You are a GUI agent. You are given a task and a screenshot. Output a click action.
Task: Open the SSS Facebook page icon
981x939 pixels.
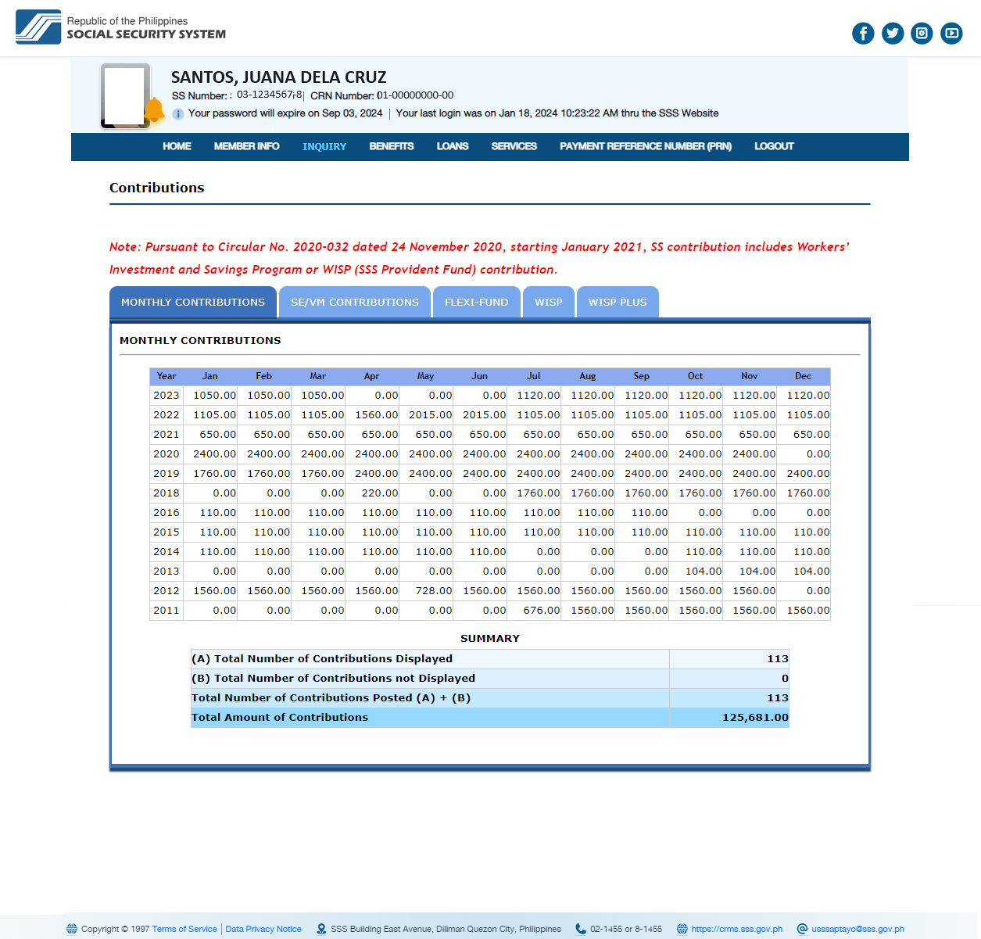863,33
